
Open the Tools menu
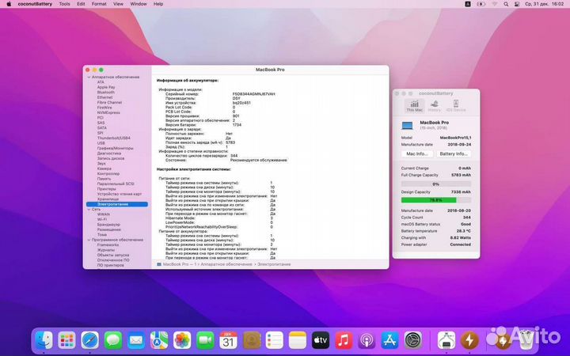coord(64,4)
